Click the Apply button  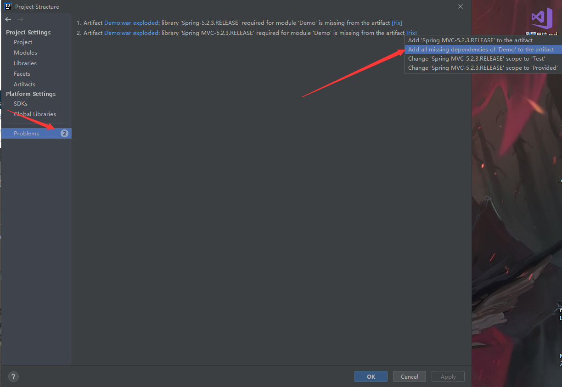click(448, 376)
